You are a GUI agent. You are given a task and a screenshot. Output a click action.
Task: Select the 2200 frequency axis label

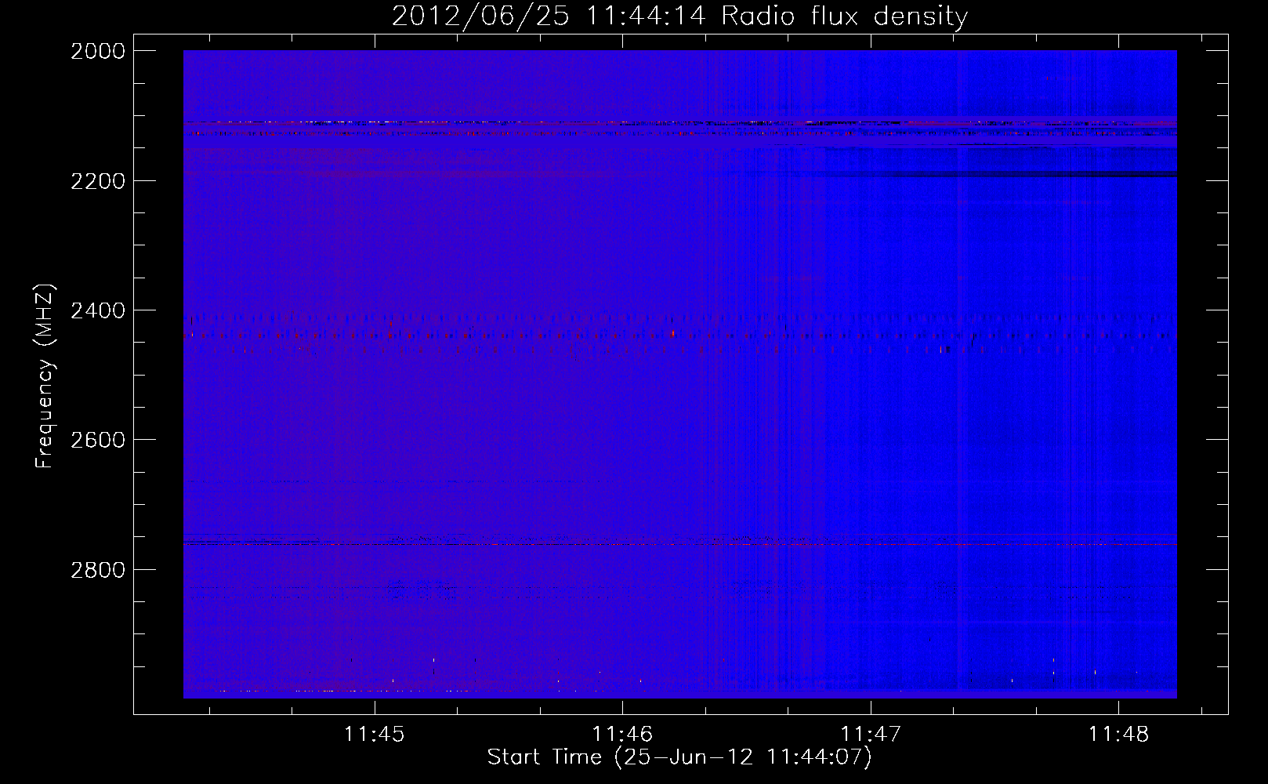[98, 181]
